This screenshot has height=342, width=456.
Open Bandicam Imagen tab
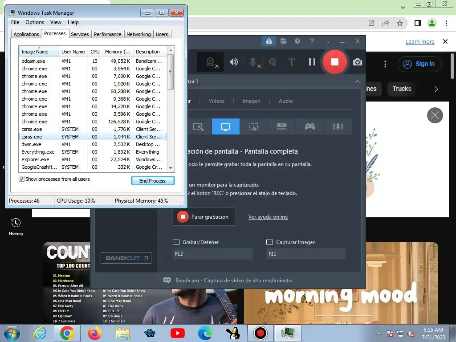click(x=251, y=101)
